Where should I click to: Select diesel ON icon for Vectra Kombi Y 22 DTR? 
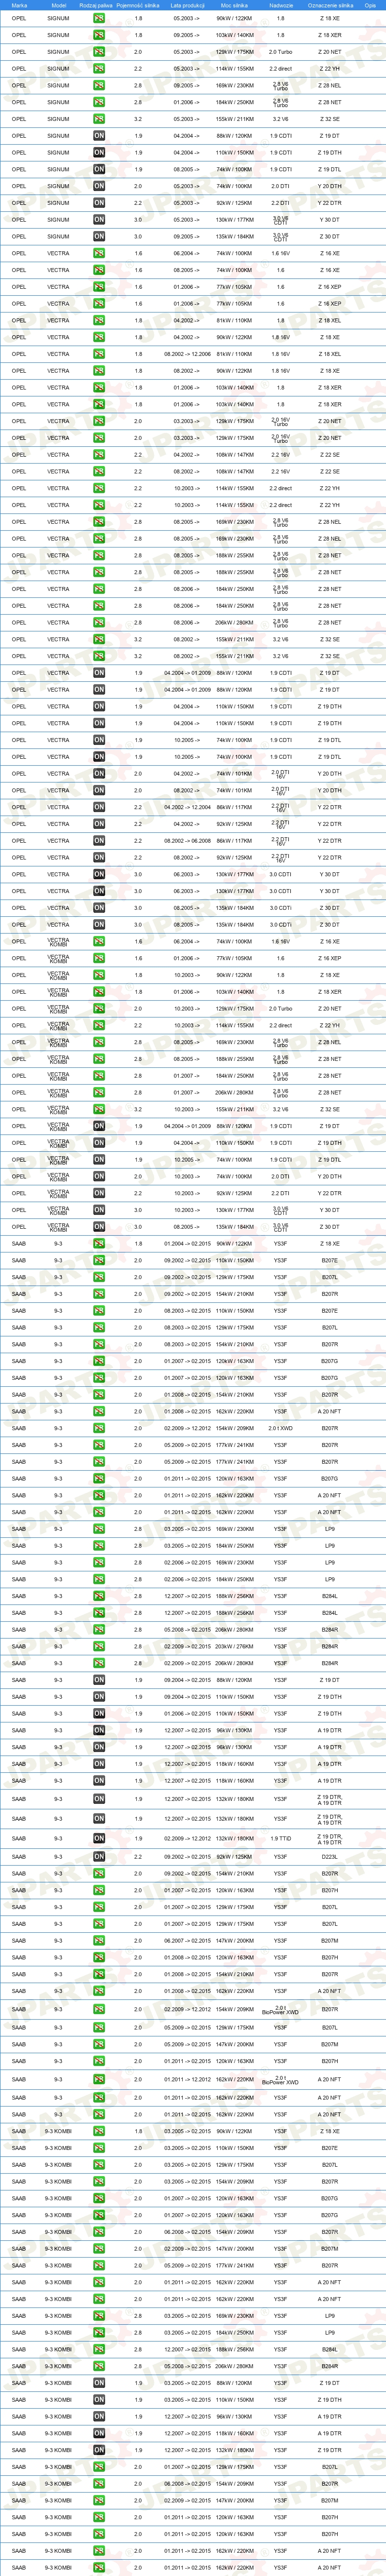tap(99, 1193)
